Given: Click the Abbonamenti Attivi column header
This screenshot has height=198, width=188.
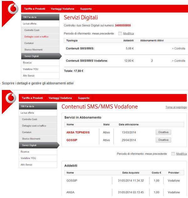Looking at the screenshot, I should tap(152, 41).
